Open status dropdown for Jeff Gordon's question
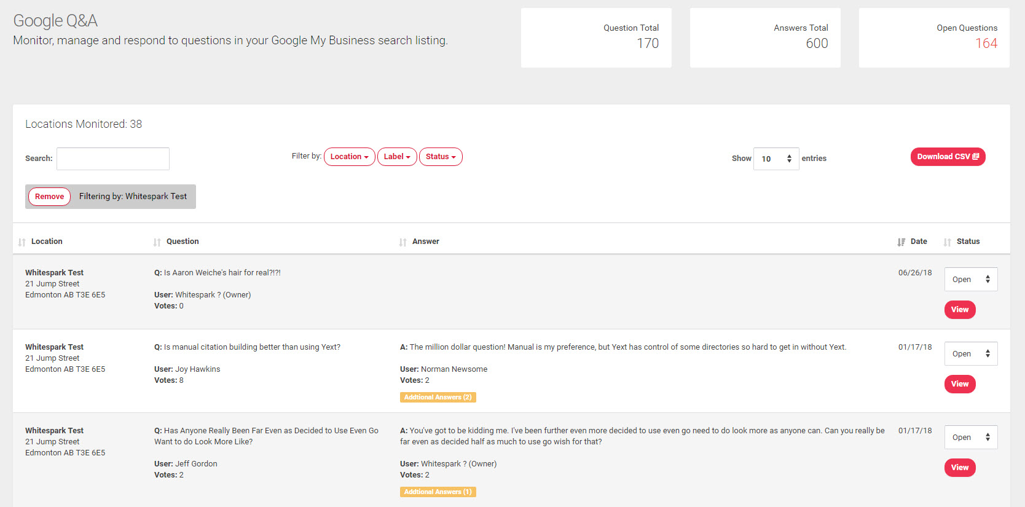The image size is (1025, 507). point(970,438)
